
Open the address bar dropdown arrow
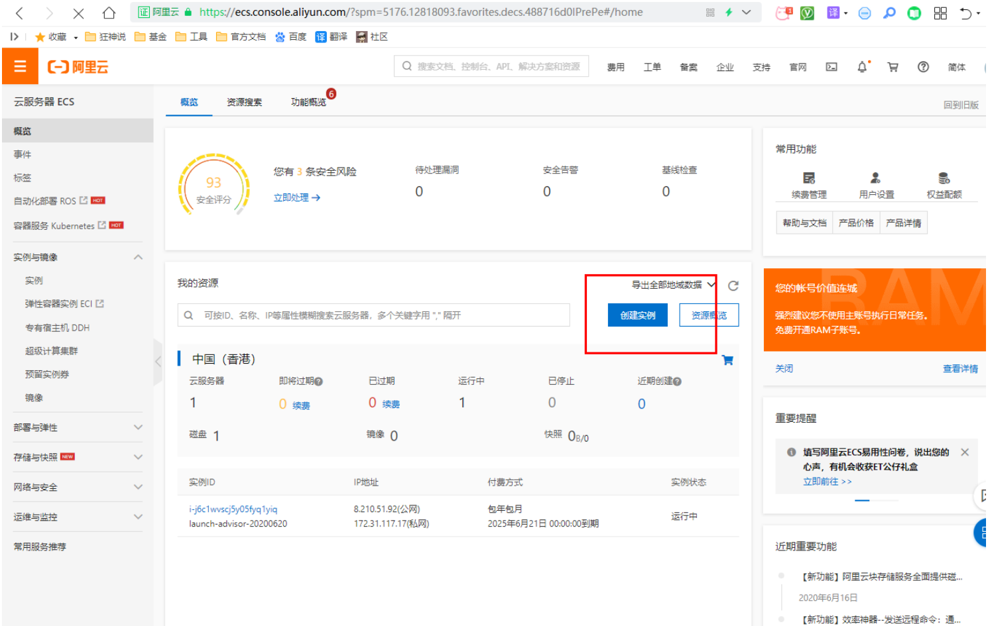pos(747,13)
